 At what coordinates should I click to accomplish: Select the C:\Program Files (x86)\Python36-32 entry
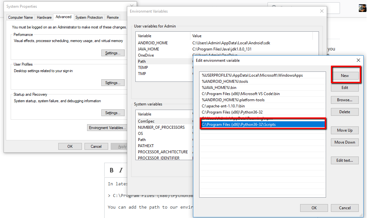263,112
